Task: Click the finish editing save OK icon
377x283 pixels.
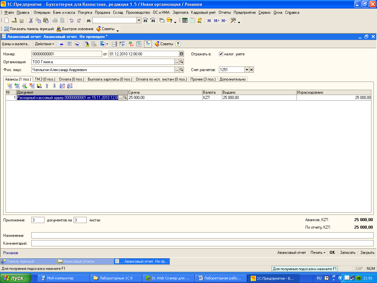Action: 39,86
